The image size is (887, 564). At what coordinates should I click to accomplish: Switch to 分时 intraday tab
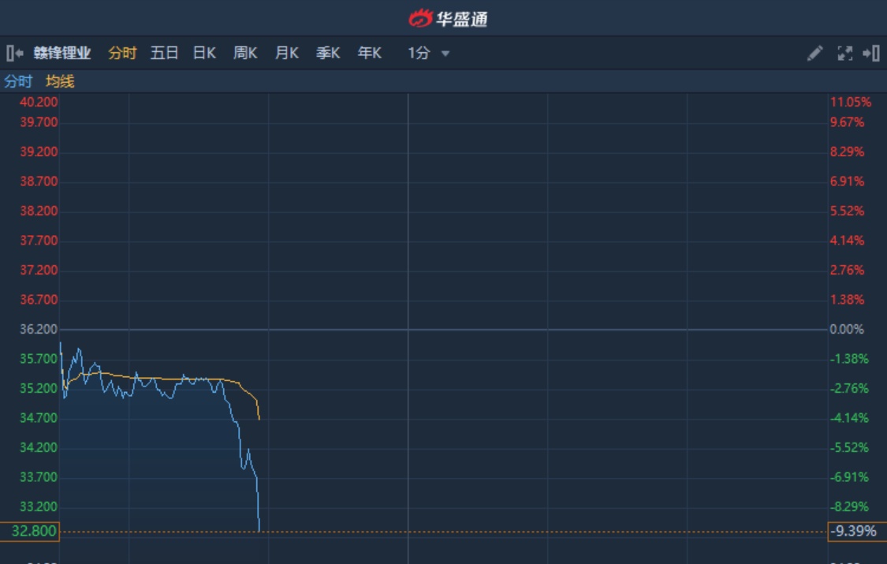pos(122,53)
